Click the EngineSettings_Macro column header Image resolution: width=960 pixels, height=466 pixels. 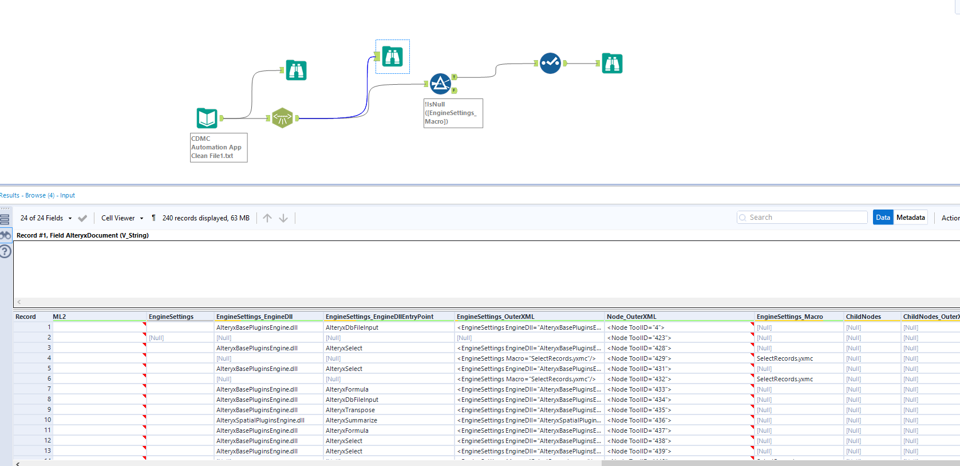[x=789, y=317]
